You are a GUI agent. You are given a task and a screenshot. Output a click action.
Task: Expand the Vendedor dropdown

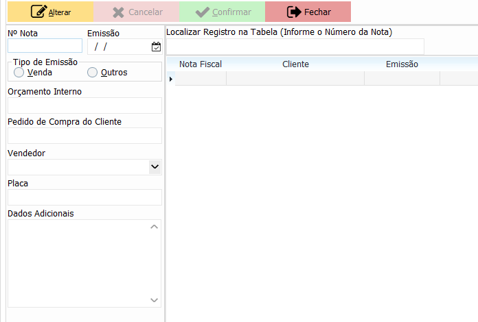[x=155, y=166]
